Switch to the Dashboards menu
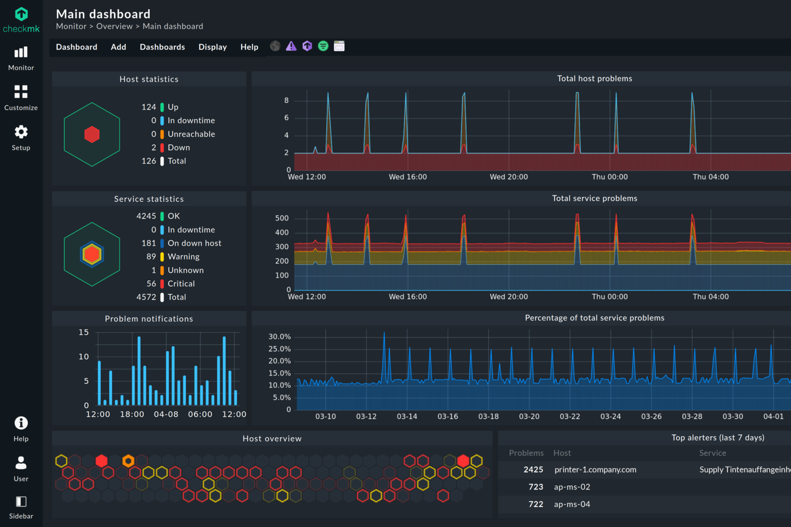The height and width of the screenshot is (527, 791). pyautogui.click(x=162, y=47)
